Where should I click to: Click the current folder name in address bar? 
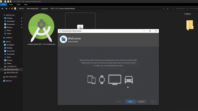[63, 9]
